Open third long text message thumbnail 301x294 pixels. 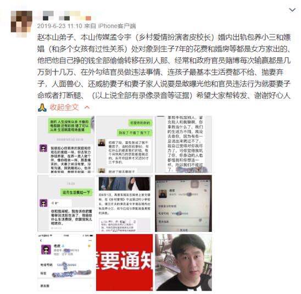coord(183,145)
